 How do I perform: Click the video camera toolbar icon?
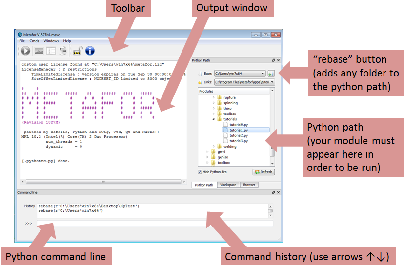63,51
